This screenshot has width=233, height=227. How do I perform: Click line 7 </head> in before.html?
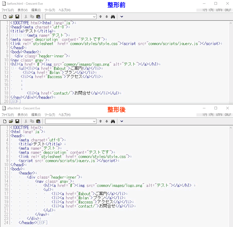click(18, 48)
